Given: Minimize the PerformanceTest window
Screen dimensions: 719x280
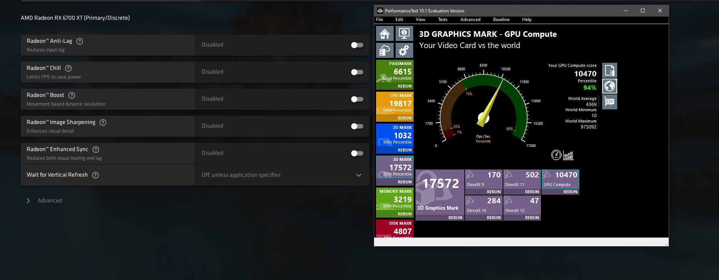Looking at the screenshot, I should coord(626,11).
